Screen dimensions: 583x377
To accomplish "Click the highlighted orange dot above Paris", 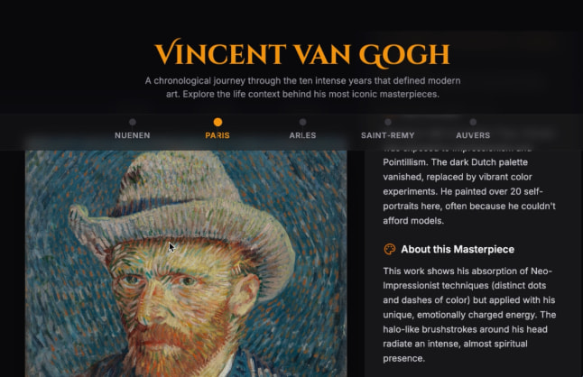I will (217, 122).
